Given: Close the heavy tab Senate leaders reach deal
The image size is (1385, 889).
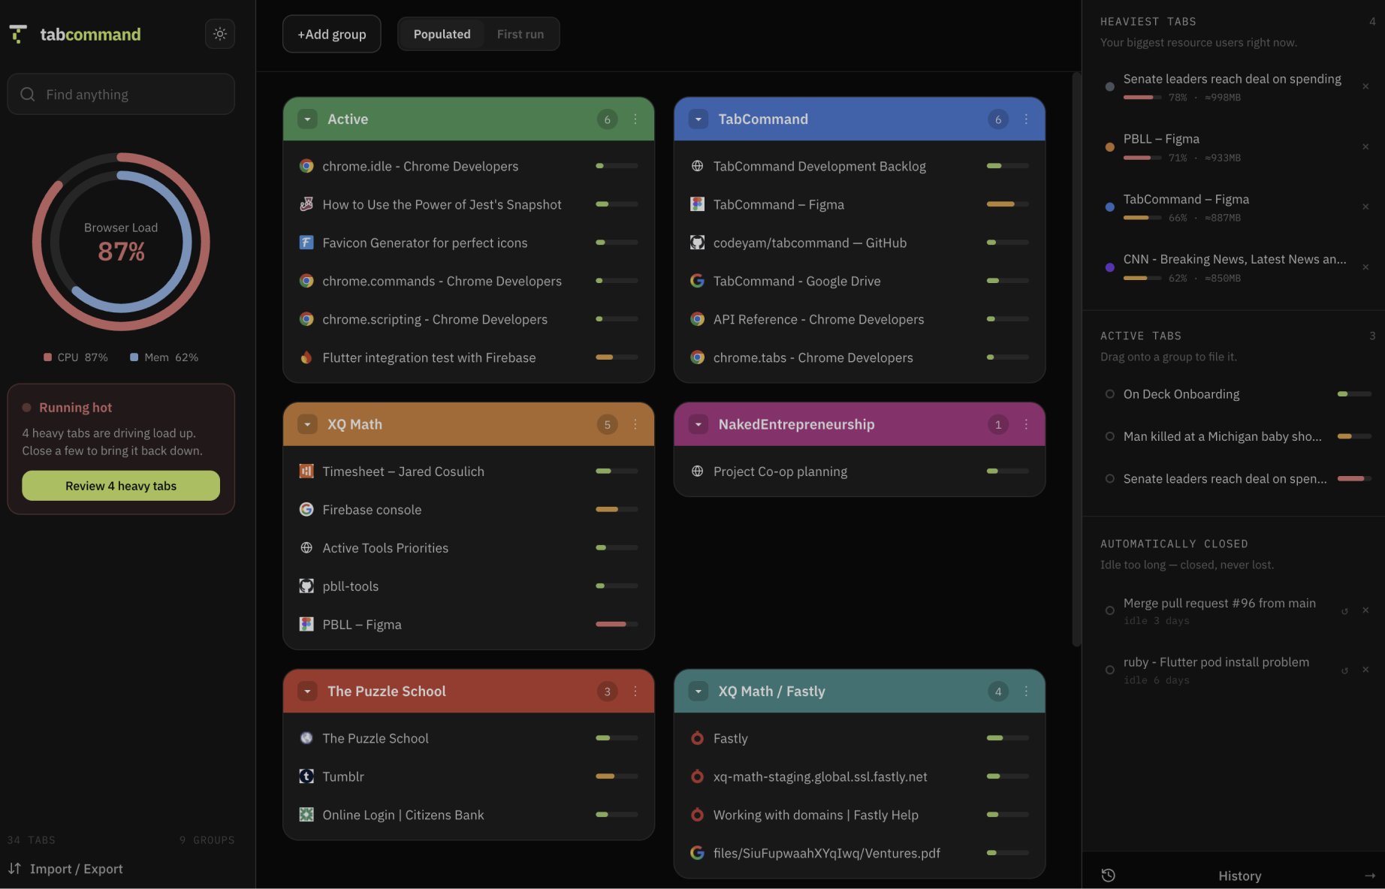Looking at the screenshot, I should pos(1365,86).
